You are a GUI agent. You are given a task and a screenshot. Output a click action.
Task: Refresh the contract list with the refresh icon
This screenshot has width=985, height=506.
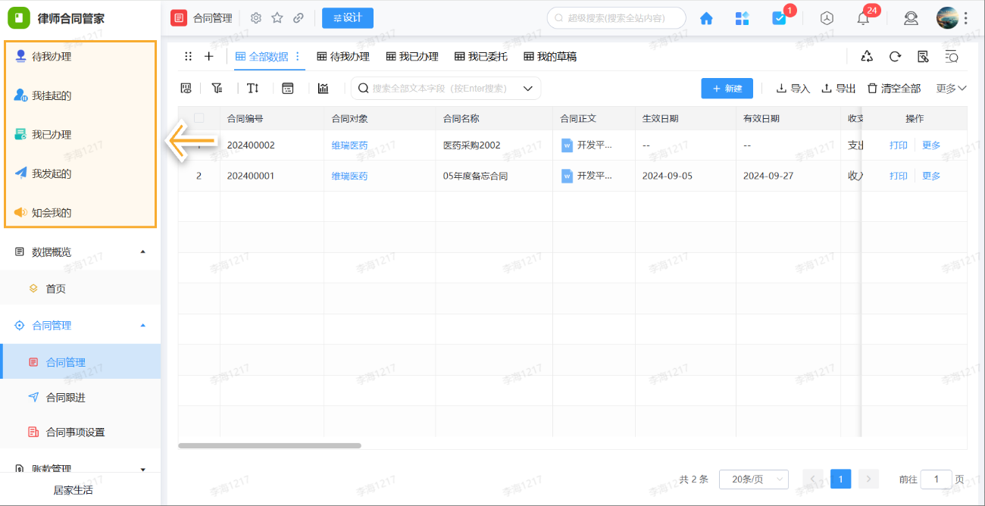[x=895, y=56]
